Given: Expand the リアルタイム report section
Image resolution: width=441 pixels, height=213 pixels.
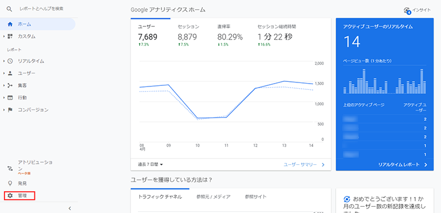Looking at the screenshot, I should pyautogui.click(x=4, y=61).
